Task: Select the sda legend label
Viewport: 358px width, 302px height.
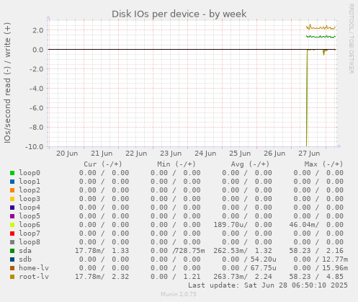Action: tap(25, 251)
